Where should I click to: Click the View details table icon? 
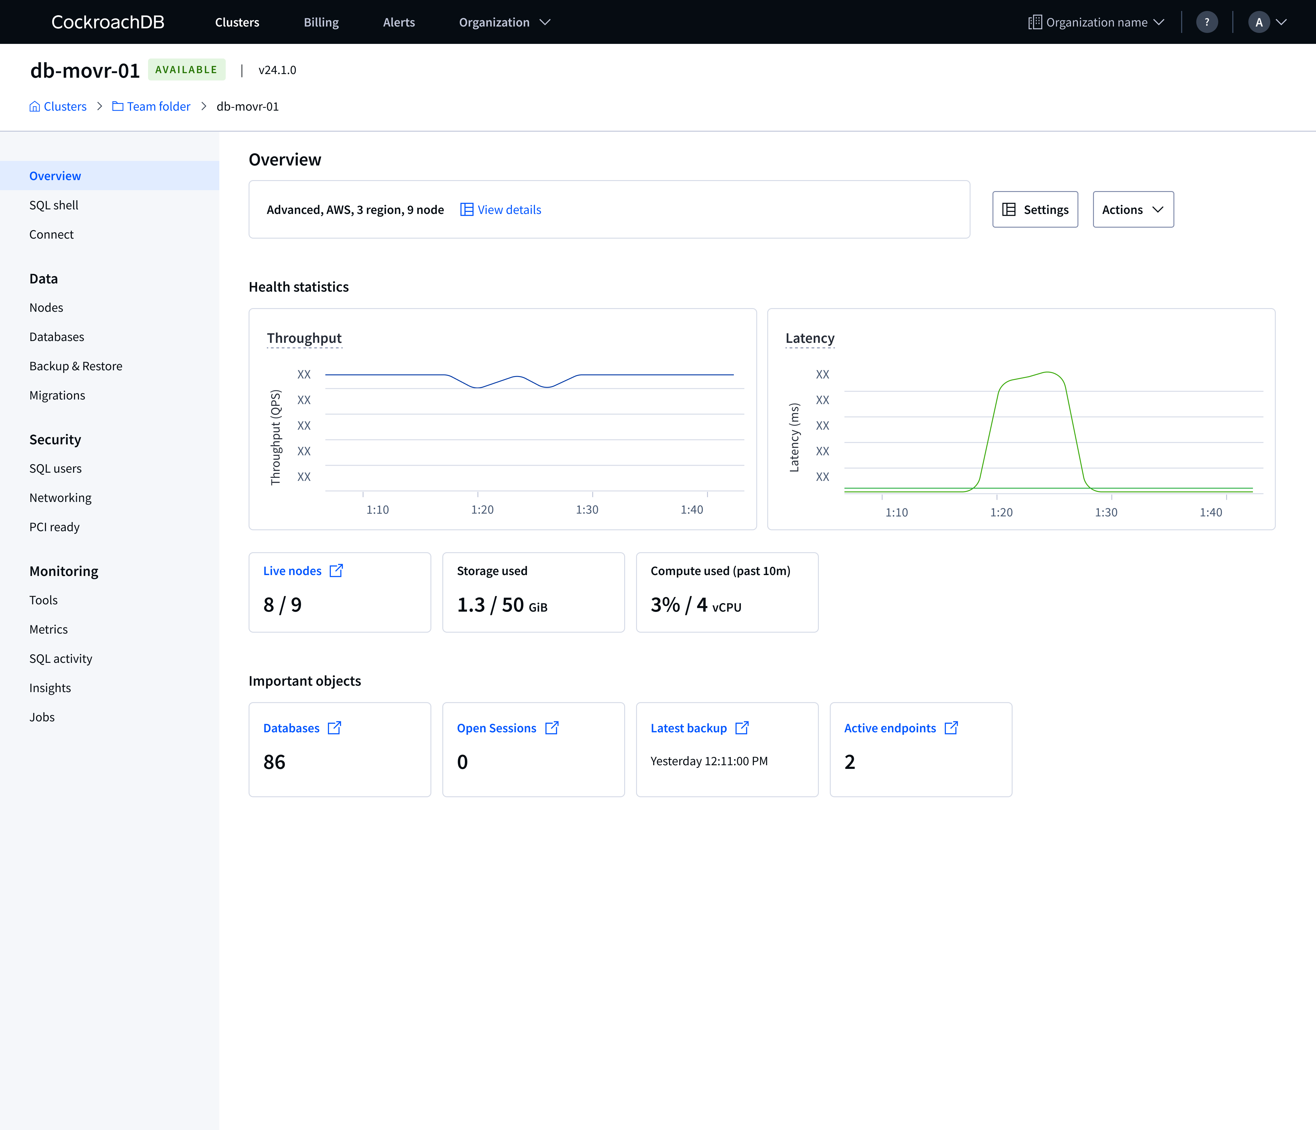(467, 210)
